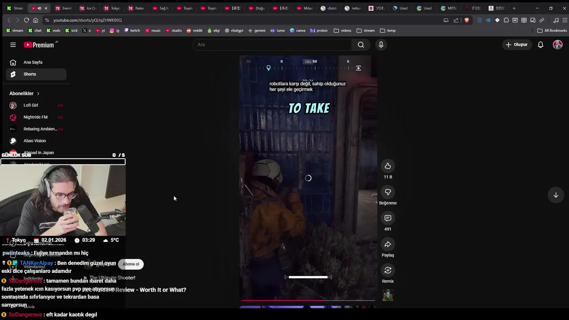View site information icon in address bar

pos(47,20)
